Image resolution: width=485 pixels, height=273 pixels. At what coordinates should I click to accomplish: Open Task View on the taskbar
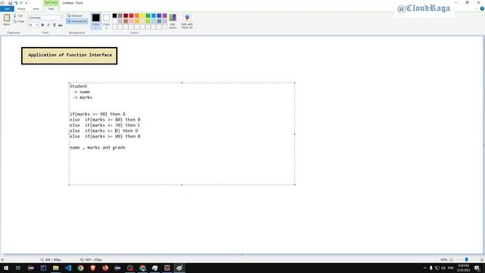[18, 268]
